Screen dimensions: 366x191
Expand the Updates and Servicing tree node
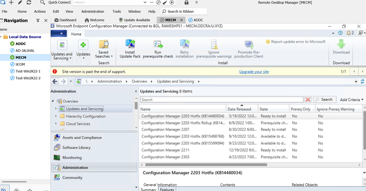[56, 109]
